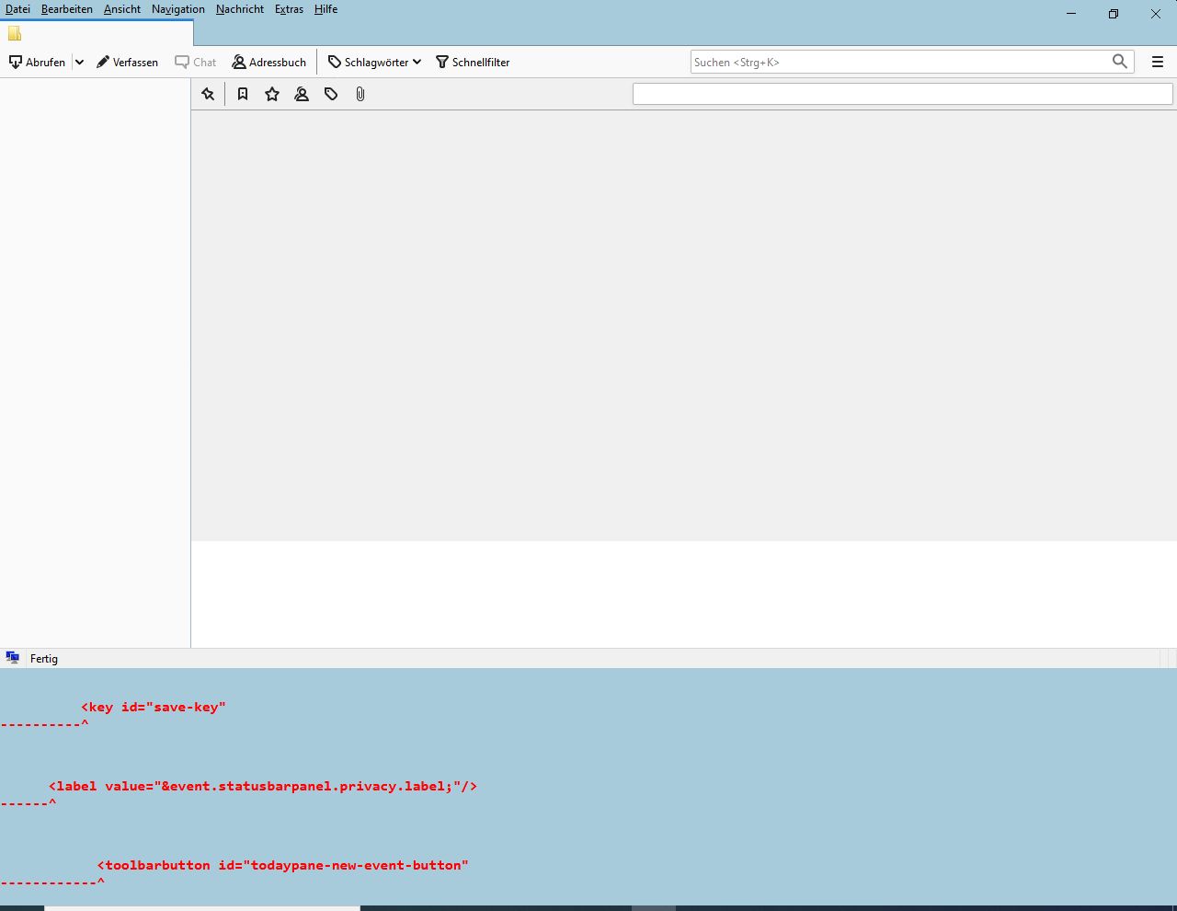Select the folder tab in tab strip
Screen dimensions: 1177x911
pos(97,33)
